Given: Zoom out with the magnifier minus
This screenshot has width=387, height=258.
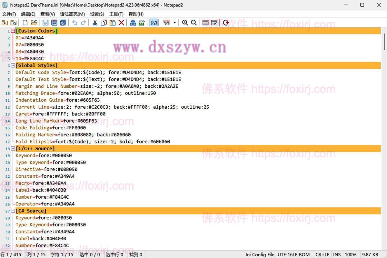Looking at the screenshot, I should point(193,23).
